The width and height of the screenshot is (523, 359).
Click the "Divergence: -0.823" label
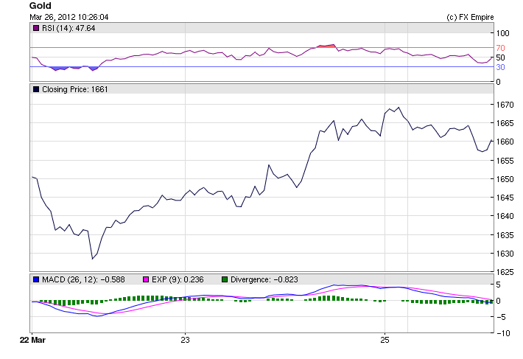264,279
